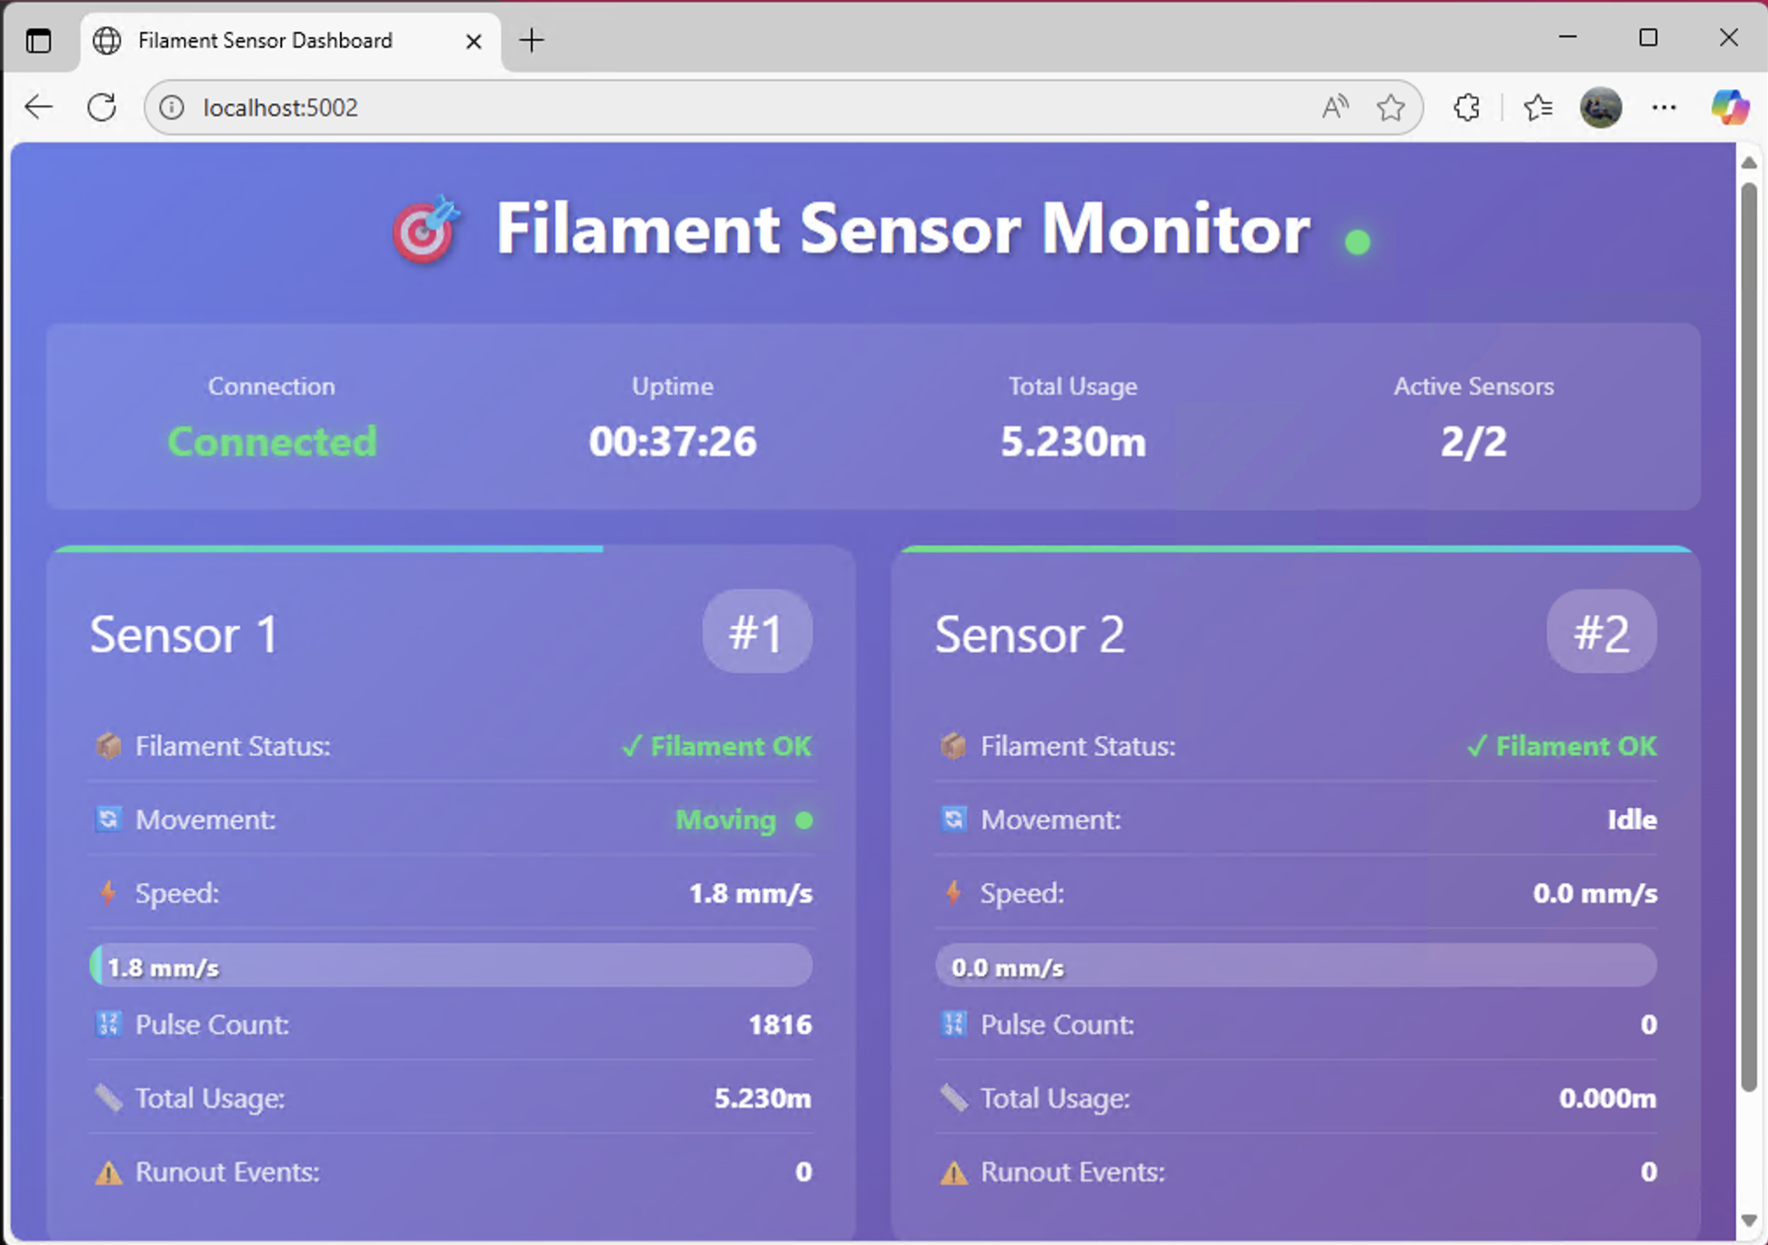Click the Sensor 1 Moving indicator dot

[x=804, y=820]
